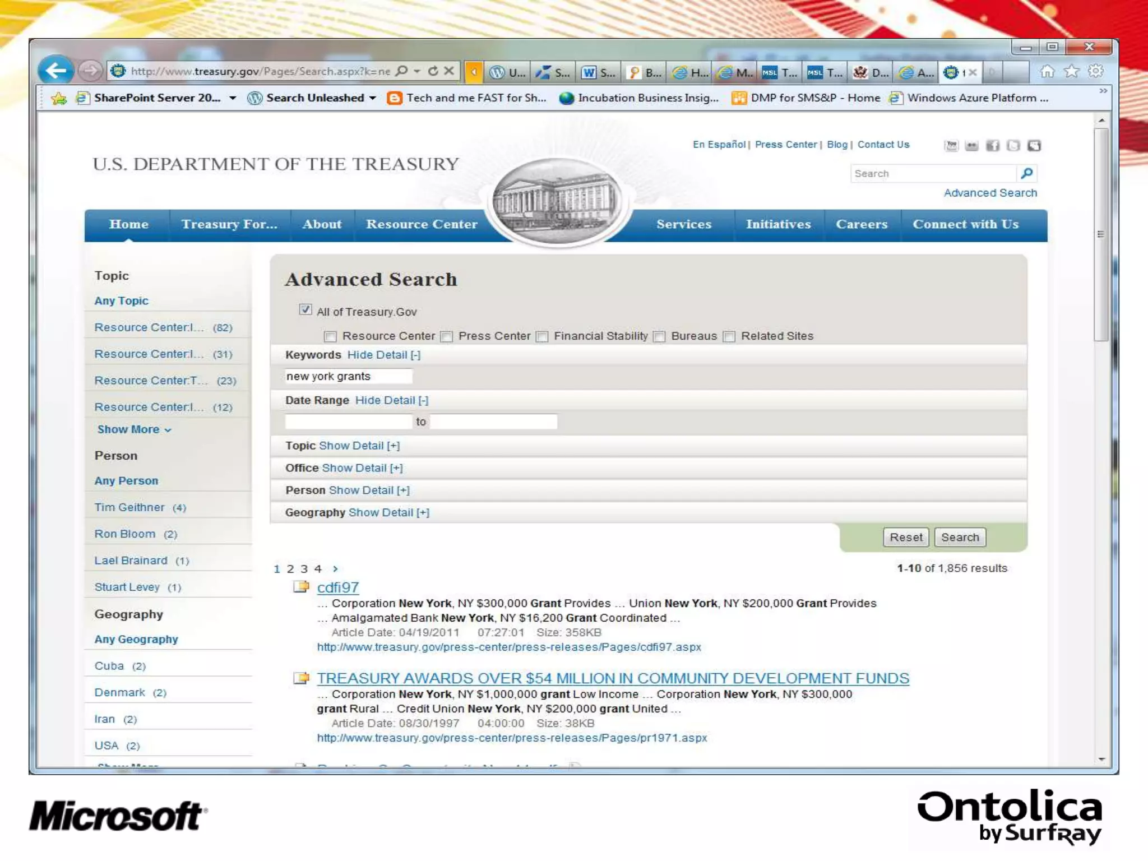
Task: Open the browser settings gear icon
Action: pos(1095,71)
